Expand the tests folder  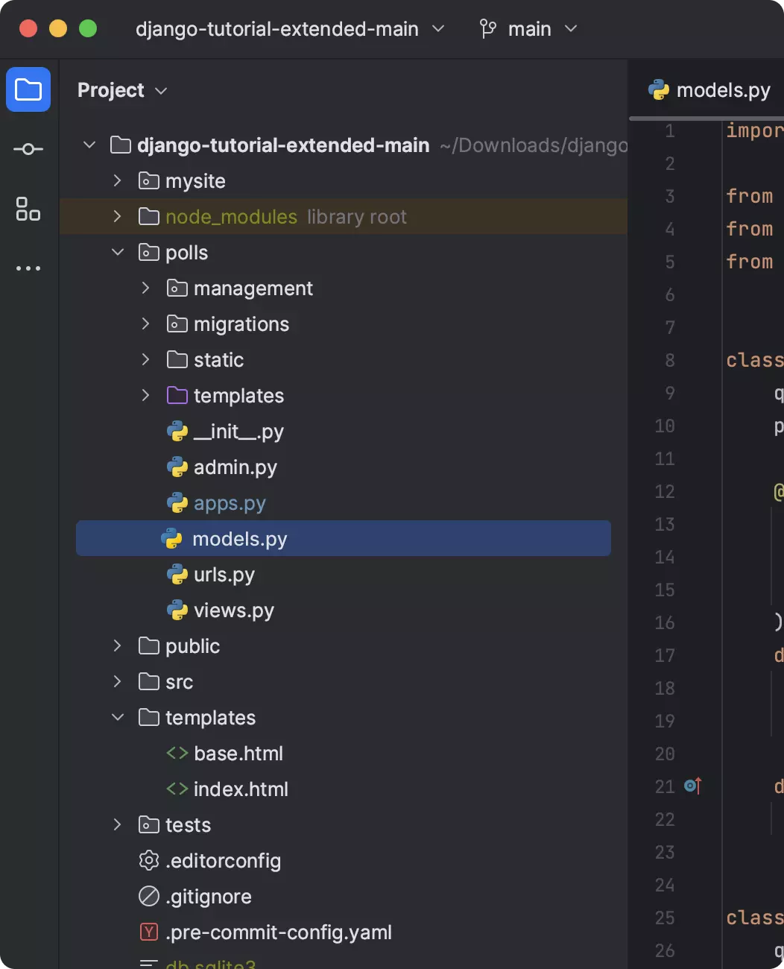click(x=117, y=824)
